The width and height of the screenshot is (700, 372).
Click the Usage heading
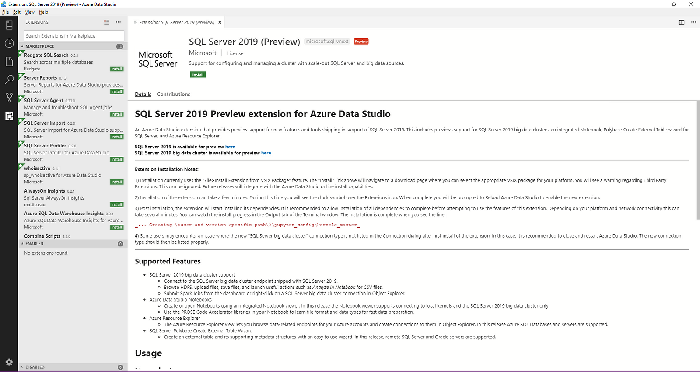(148, 353)
